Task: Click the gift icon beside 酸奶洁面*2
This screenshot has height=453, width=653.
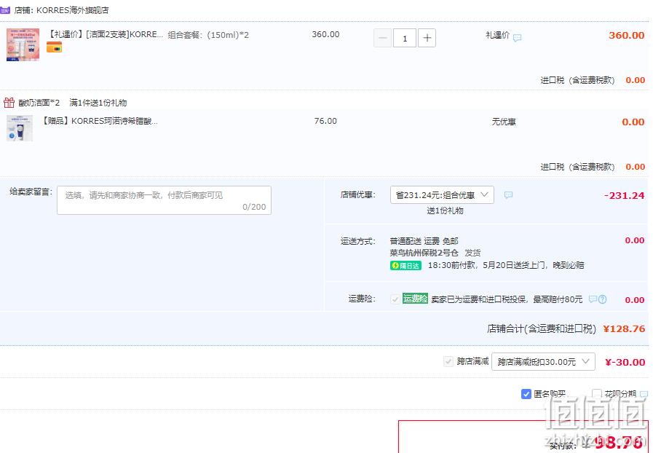Action: click(x=9, y=103)
